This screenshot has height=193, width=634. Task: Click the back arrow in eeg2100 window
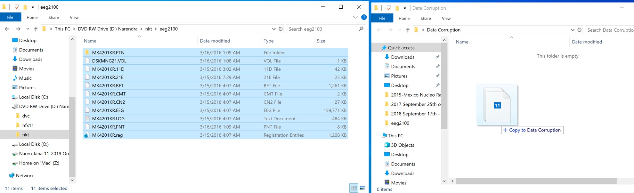point(7,29)
